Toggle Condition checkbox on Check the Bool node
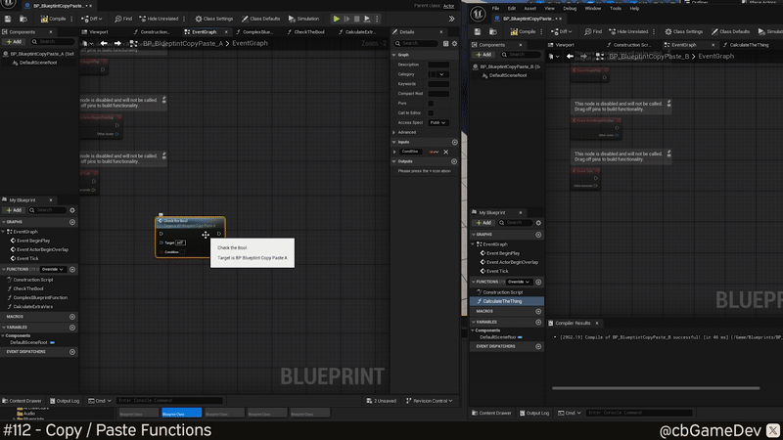 click(182, 252)
